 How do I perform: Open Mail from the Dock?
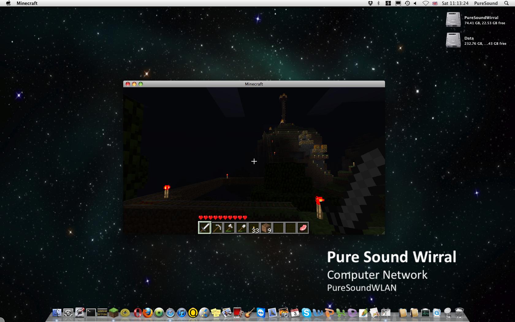click(272, 312)
